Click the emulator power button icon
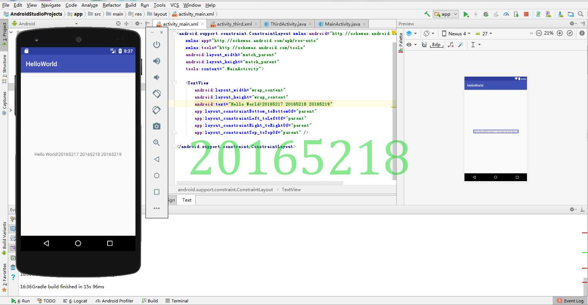 (157, 45)
